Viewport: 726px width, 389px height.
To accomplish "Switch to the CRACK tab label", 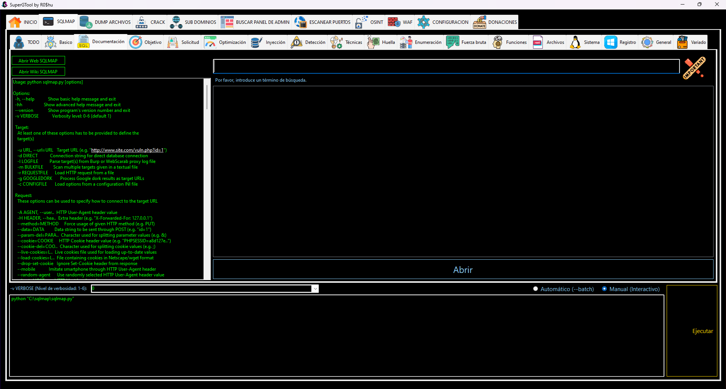I will pyautogui.click(x=158, y=22).
